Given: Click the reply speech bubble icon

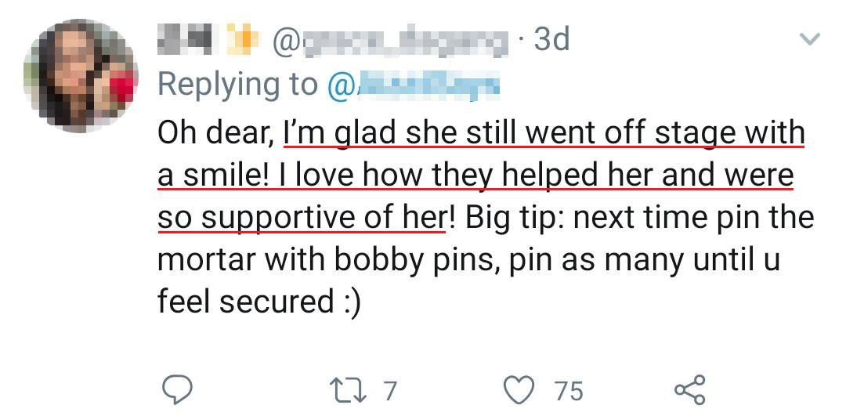Looking at the screenshot, I should [x=177, y=389].
